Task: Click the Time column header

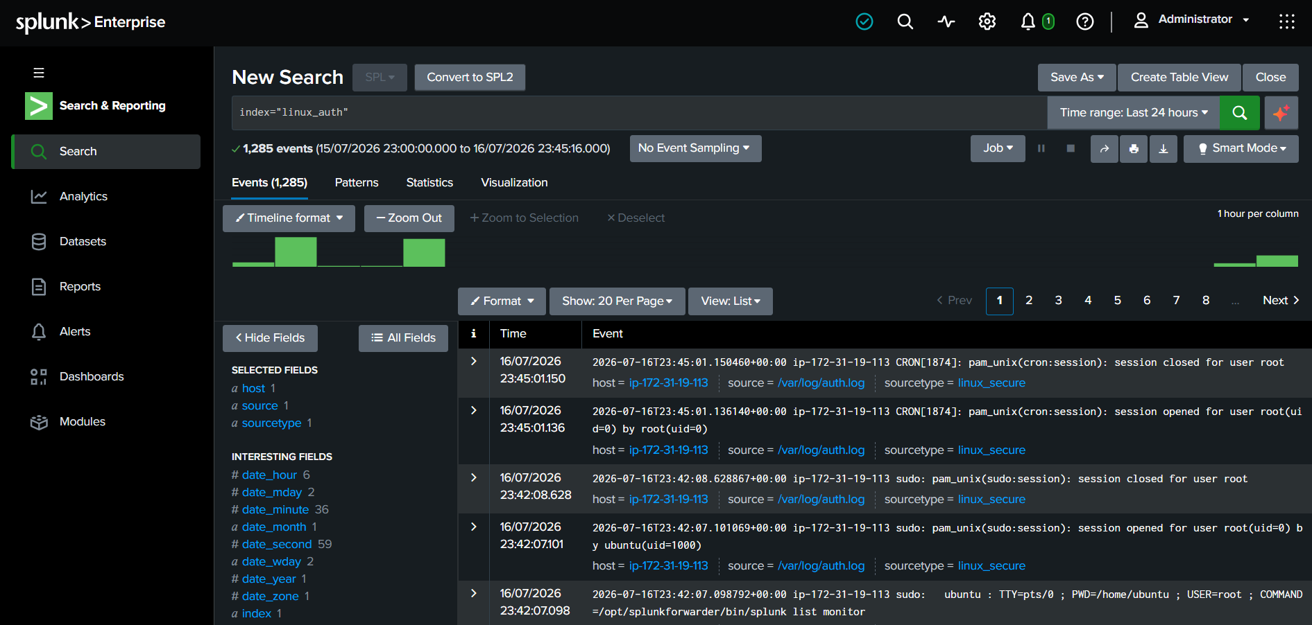Action: tap(513, 334)
